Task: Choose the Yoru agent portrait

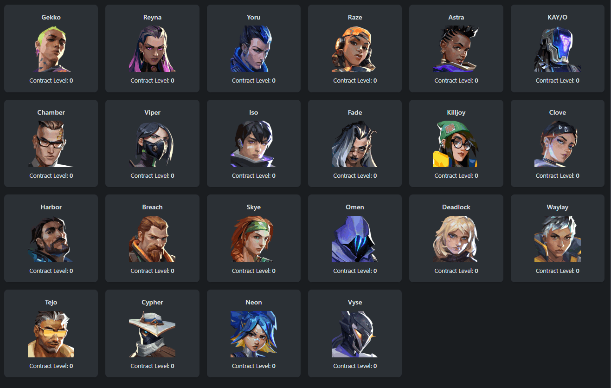Action: click(x=253, y=49)
